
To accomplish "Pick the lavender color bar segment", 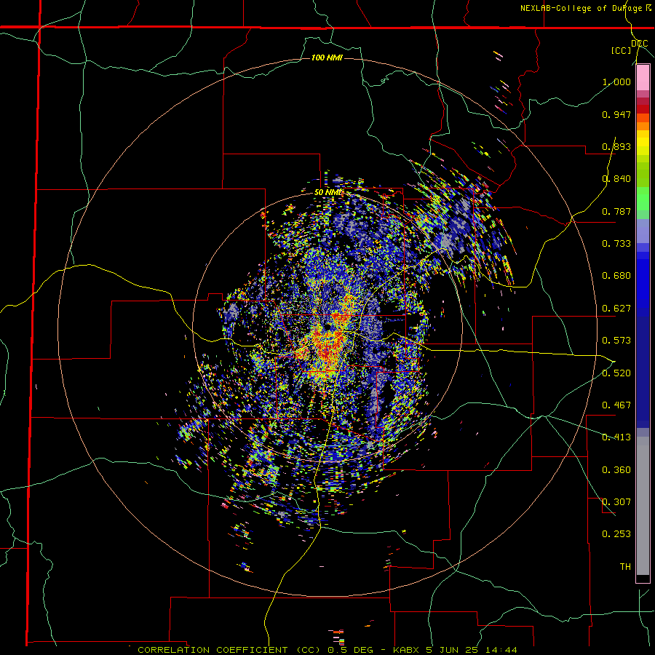I will click(x=643, y=231).
